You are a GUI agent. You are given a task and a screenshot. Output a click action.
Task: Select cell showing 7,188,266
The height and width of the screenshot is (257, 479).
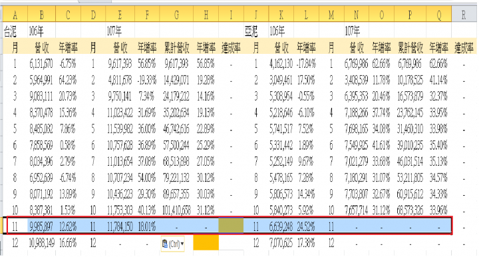coord(356,113)
